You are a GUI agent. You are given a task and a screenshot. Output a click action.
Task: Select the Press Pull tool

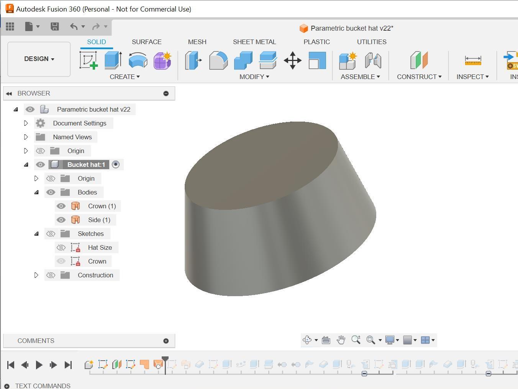pyautogui.click(x=193, y=61)
